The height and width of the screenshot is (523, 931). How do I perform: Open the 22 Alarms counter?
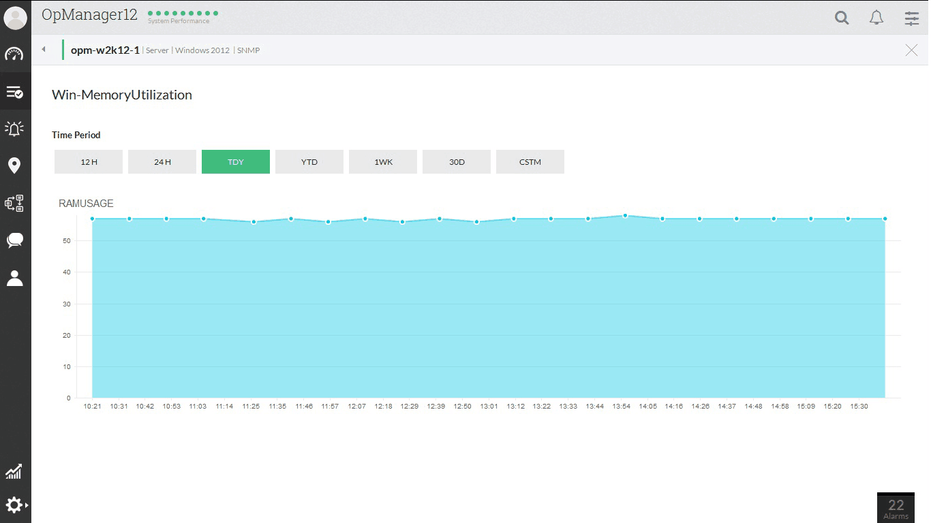896,508
